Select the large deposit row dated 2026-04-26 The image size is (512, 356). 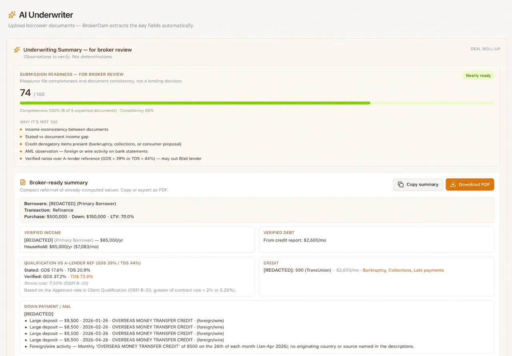pyautogui.click(x=127, y=340)
